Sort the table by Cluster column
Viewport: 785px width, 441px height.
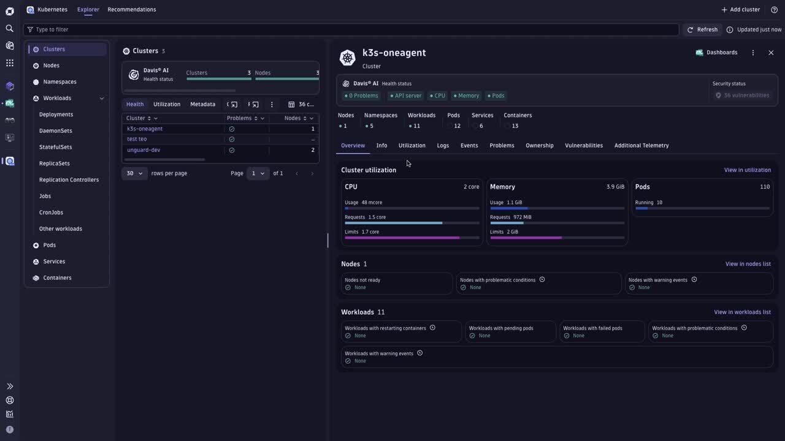coord(149,118)
